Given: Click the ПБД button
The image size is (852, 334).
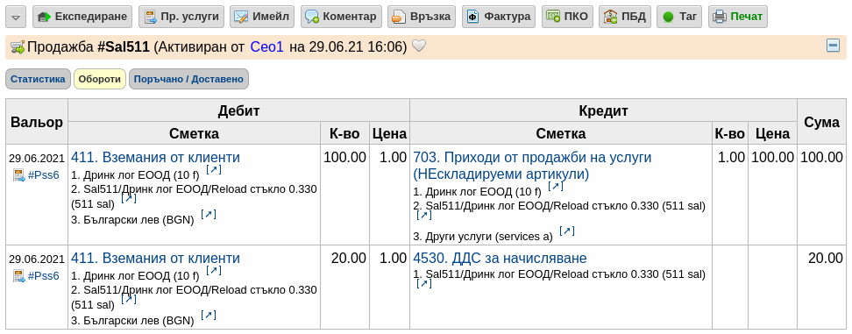Looking at the screenshot, I should [625, 17].
